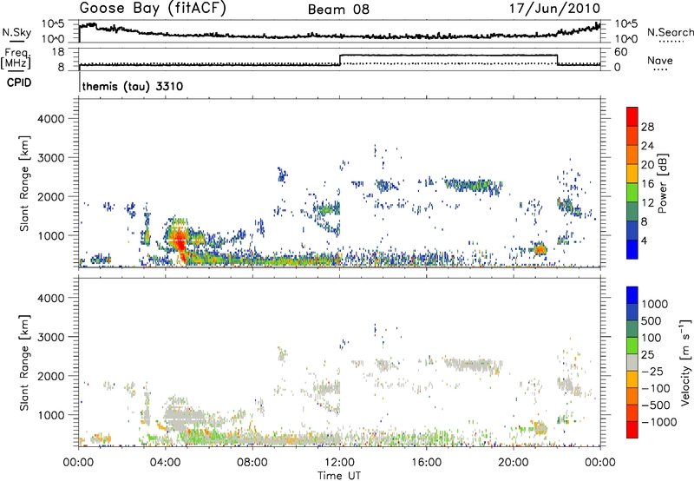
Task: Click the Slant Range [km] label of velocity panel
Action: pyautogui.click(x=24, y=363)
